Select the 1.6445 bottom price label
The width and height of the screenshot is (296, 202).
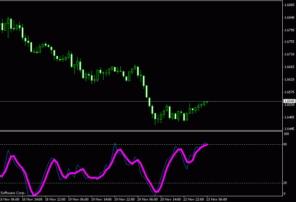point(289,129)
